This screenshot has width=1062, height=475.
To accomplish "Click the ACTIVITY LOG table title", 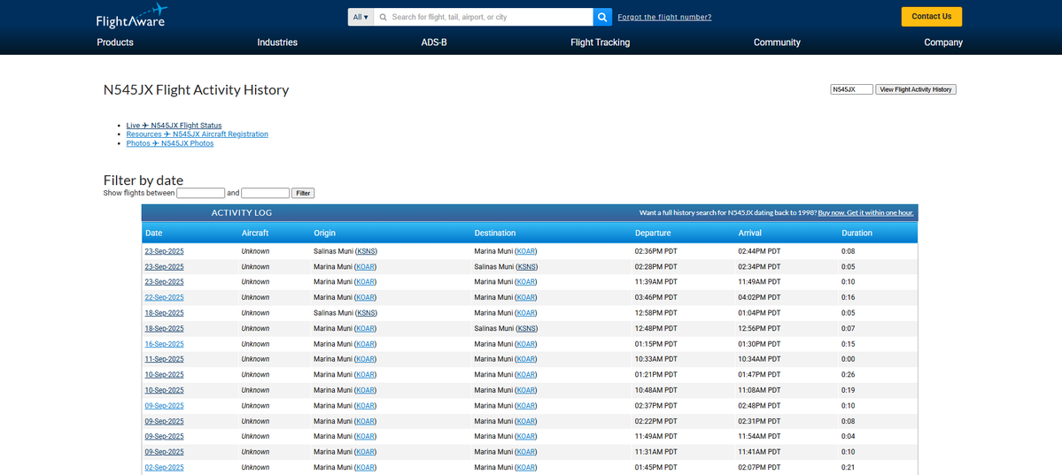I will tap(242, 212).
